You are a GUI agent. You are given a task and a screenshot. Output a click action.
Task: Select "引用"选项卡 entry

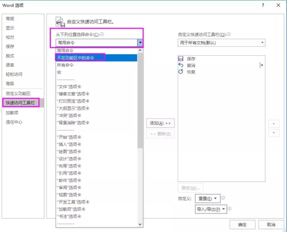tap(96, 173)
